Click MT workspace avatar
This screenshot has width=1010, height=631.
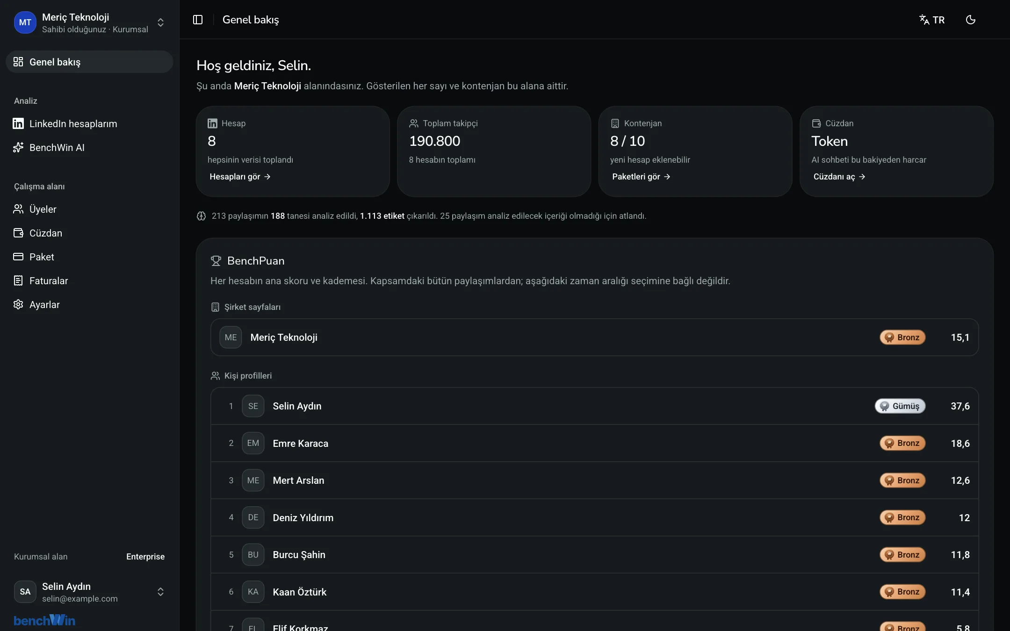click(x=25, y=22)
